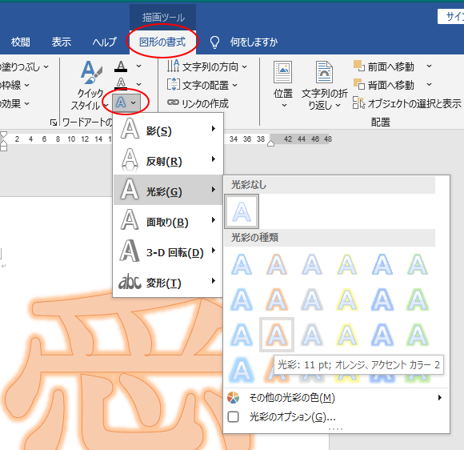Screen dimensions: 464x450
Task: Expand the 前面へ移動 dropdown arrow
Action: 429,66
